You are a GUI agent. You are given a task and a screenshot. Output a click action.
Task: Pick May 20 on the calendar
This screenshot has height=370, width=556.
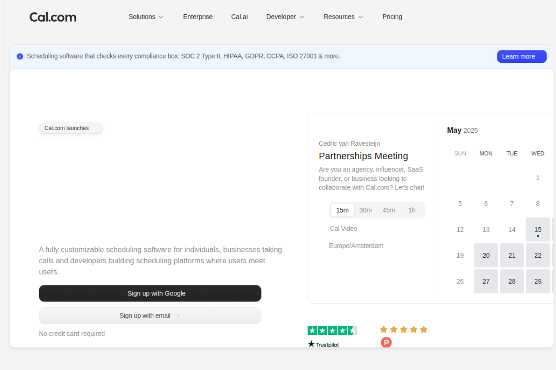click(x=486, y=255)
